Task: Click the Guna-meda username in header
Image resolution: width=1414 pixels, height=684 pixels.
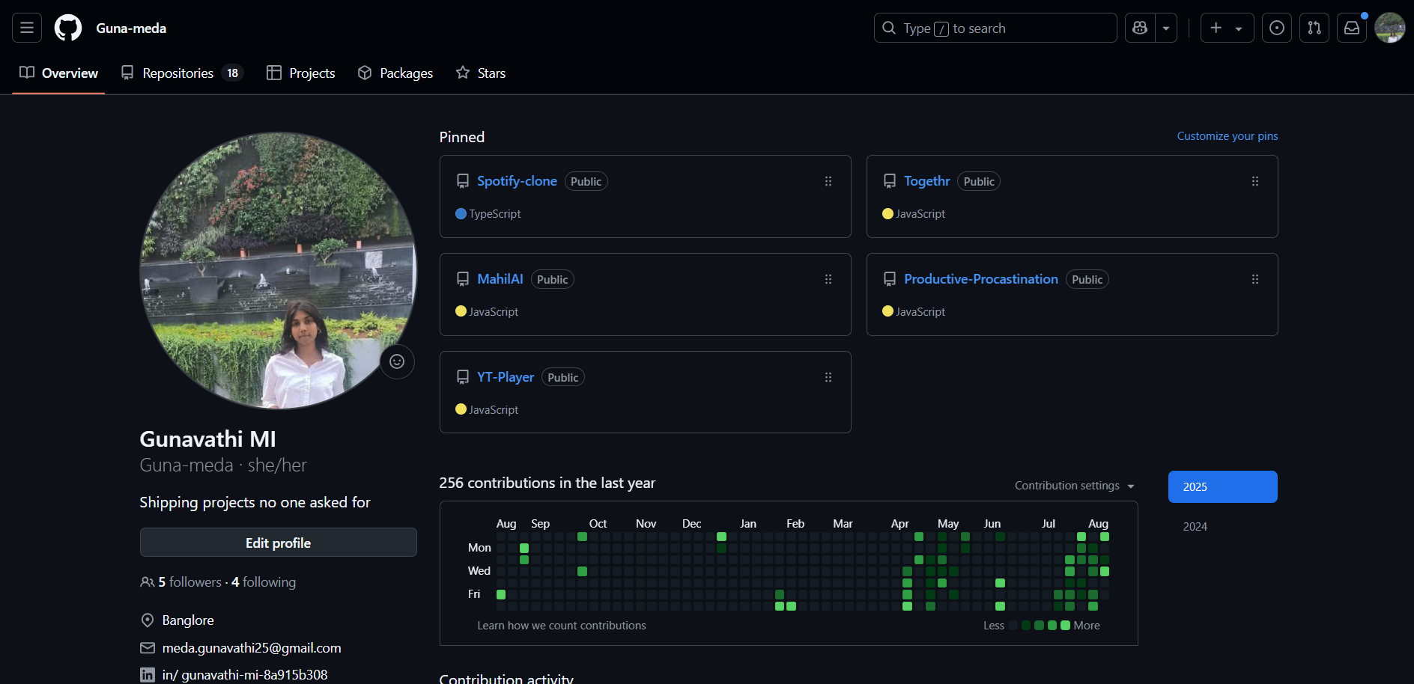Action: coord(131,28)
